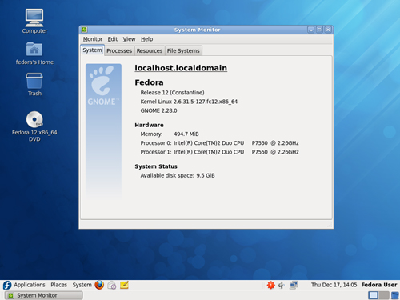Click the trash applet in bottom panel
400x300 pixels.
(395, 295)
